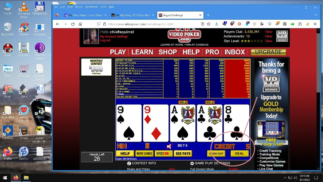Click the browser home icon
The width and height of the screenshot is (323, 182).
point(80,24)
